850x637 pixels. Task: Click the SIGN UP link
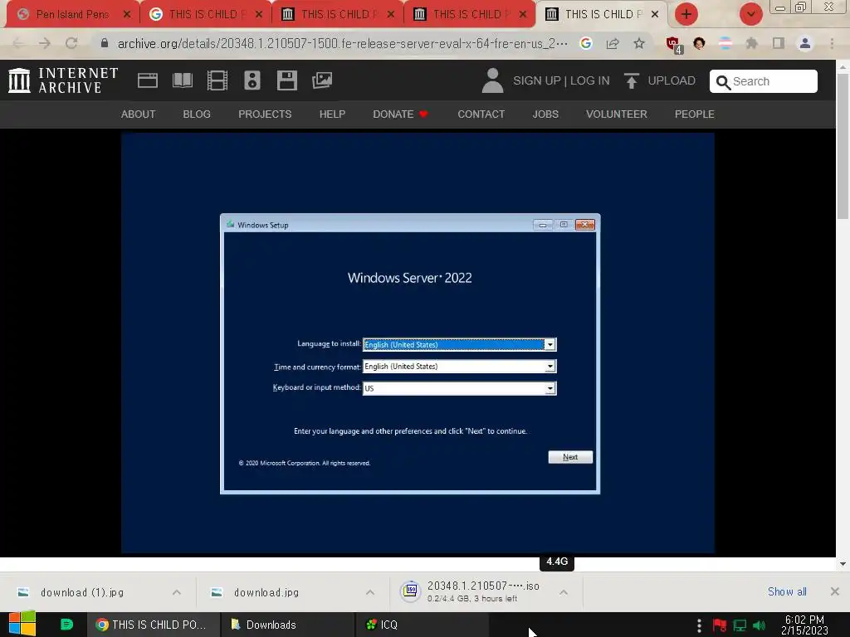tap(537, 80)
